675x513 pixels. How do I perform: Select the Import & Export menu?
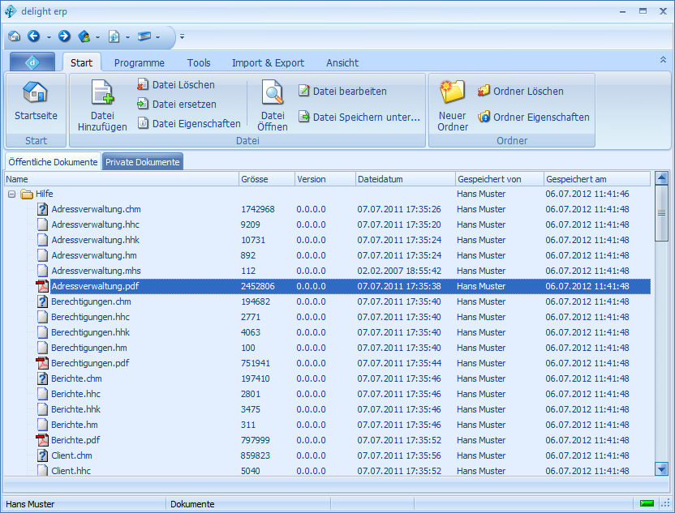pyautogui.click(x=268, y=62)
